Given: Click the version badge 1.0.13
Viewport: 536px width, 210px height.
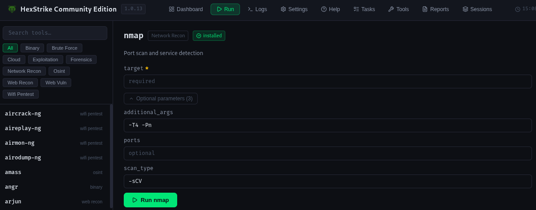Looking at the screenshot, I should click(133, 9).
